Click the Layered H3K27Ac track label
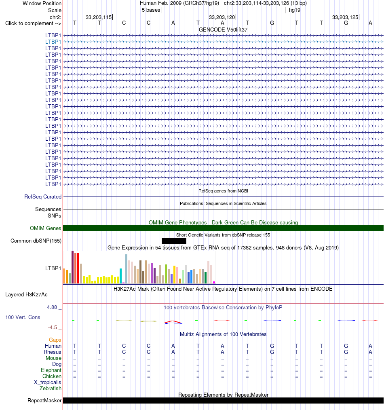 click(26, 295)
